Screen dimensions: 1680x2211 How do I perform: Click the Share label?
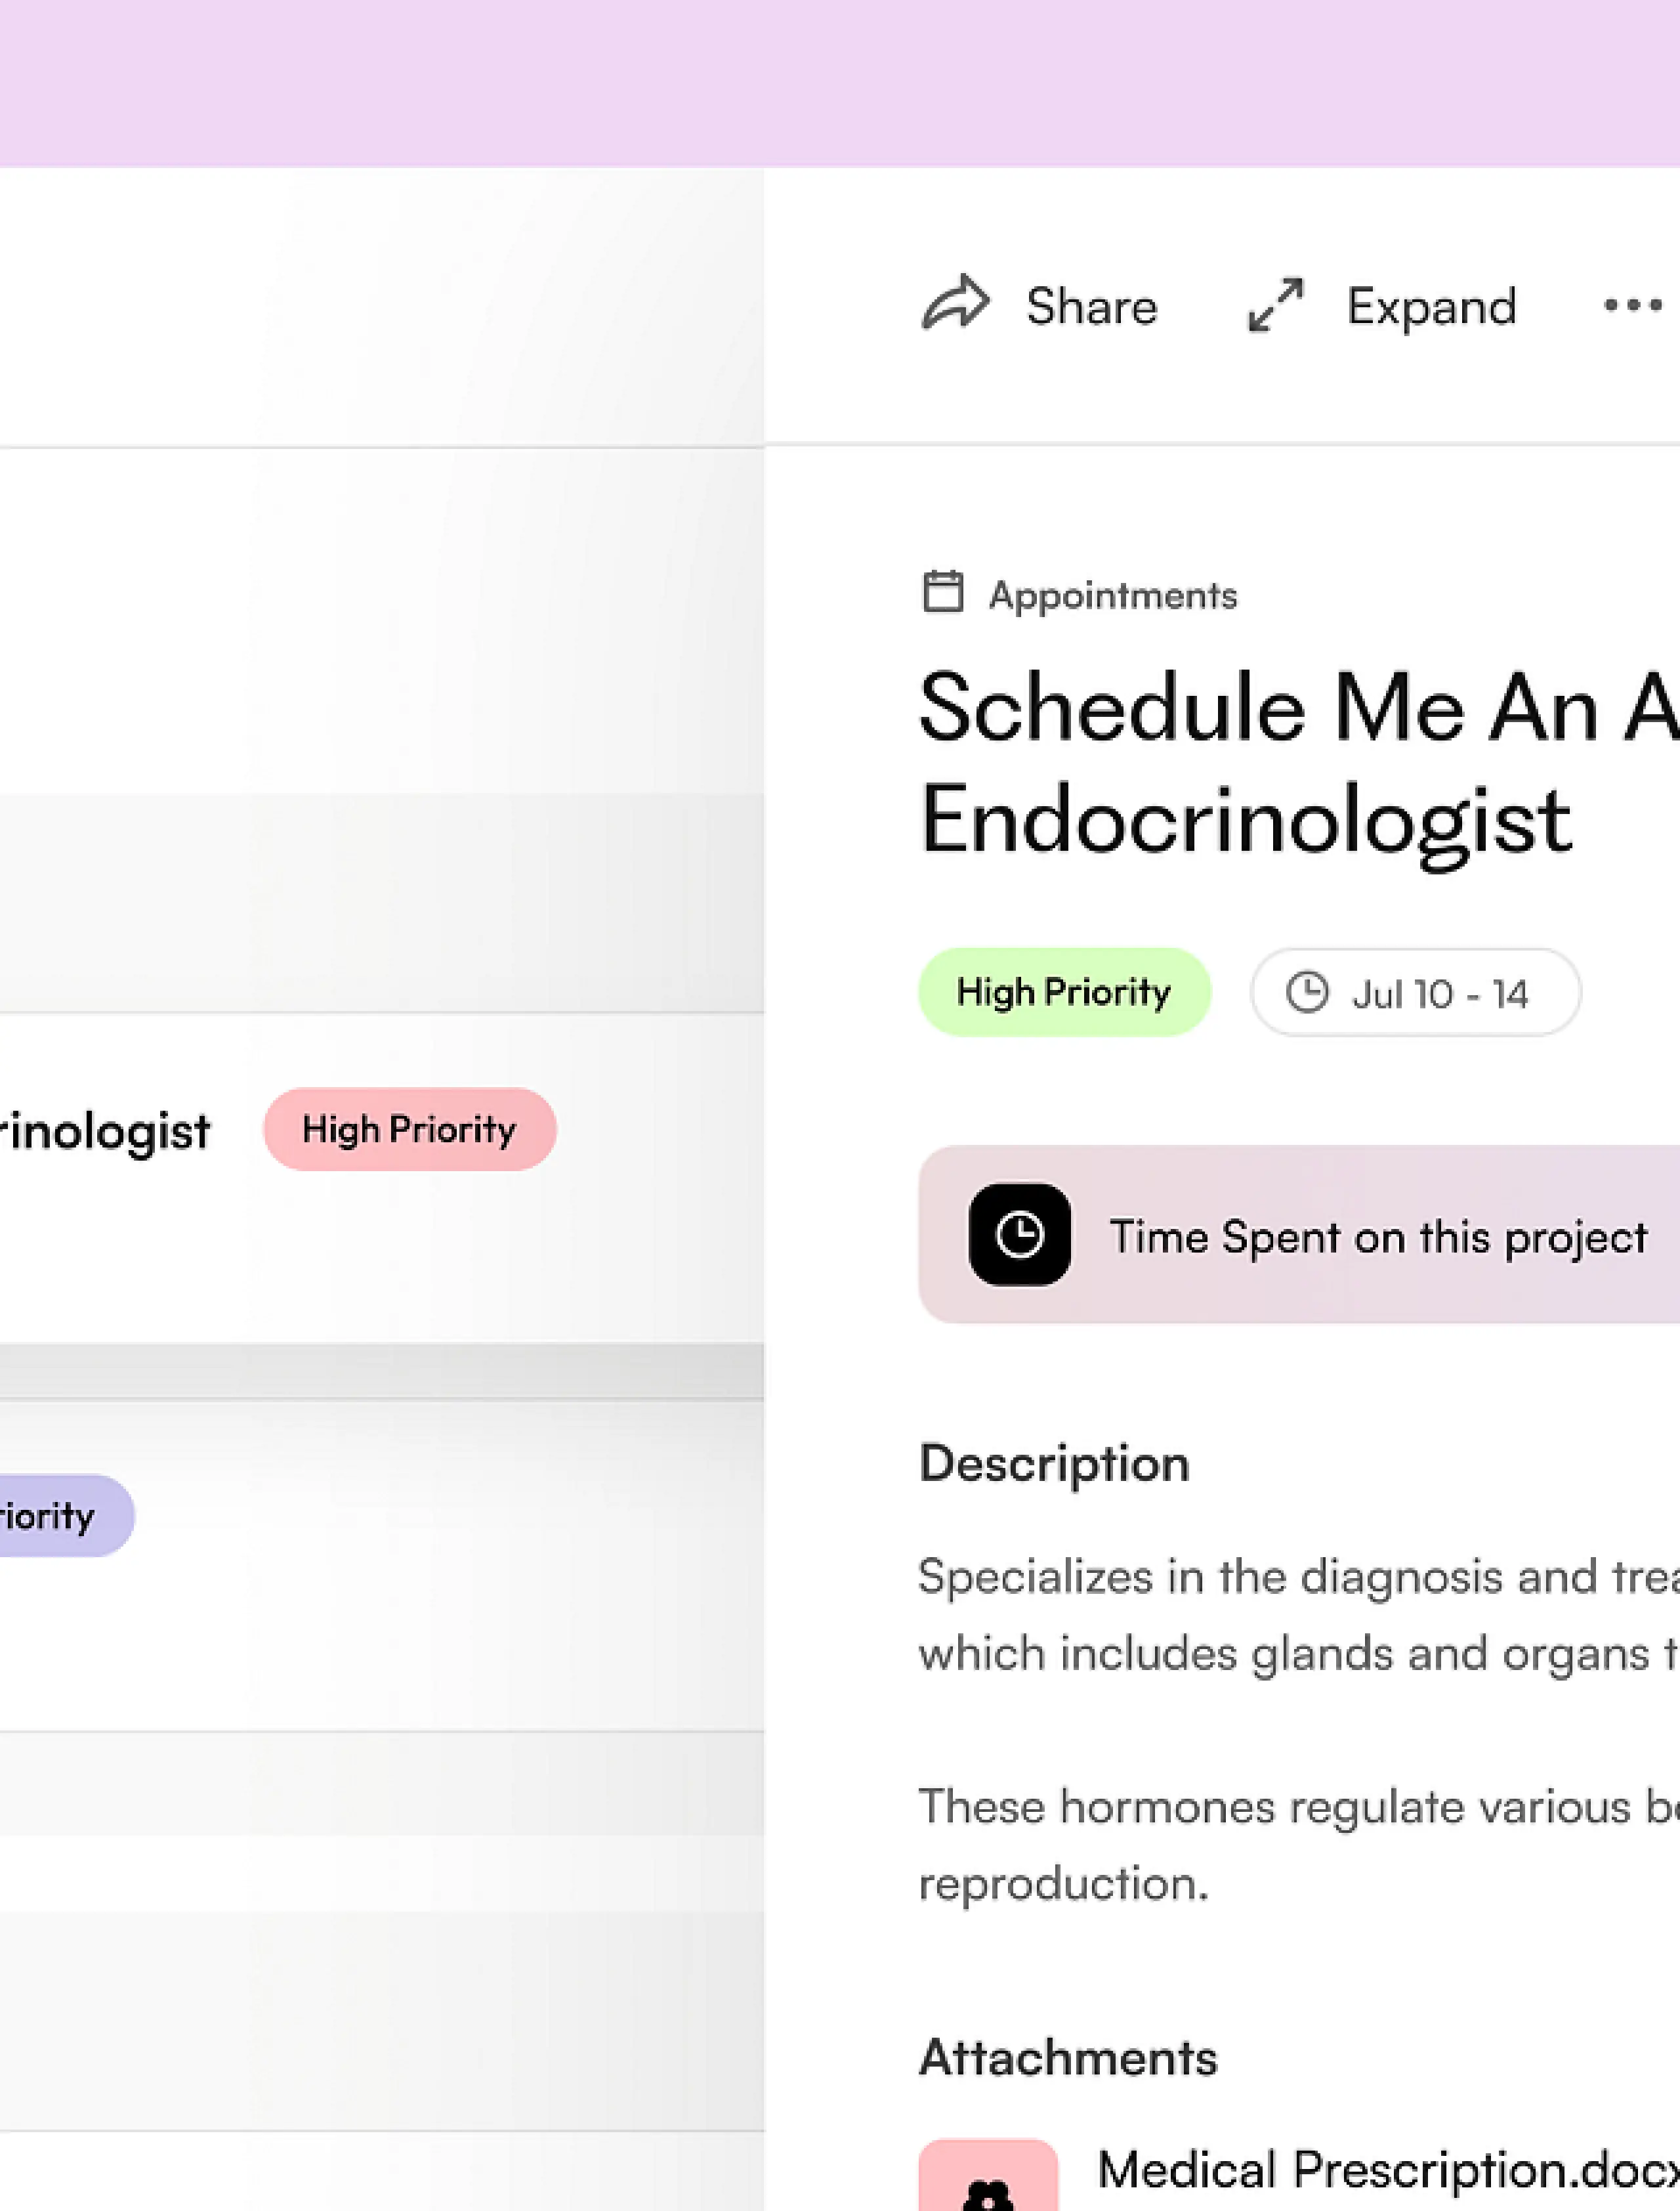(1091, 306)
